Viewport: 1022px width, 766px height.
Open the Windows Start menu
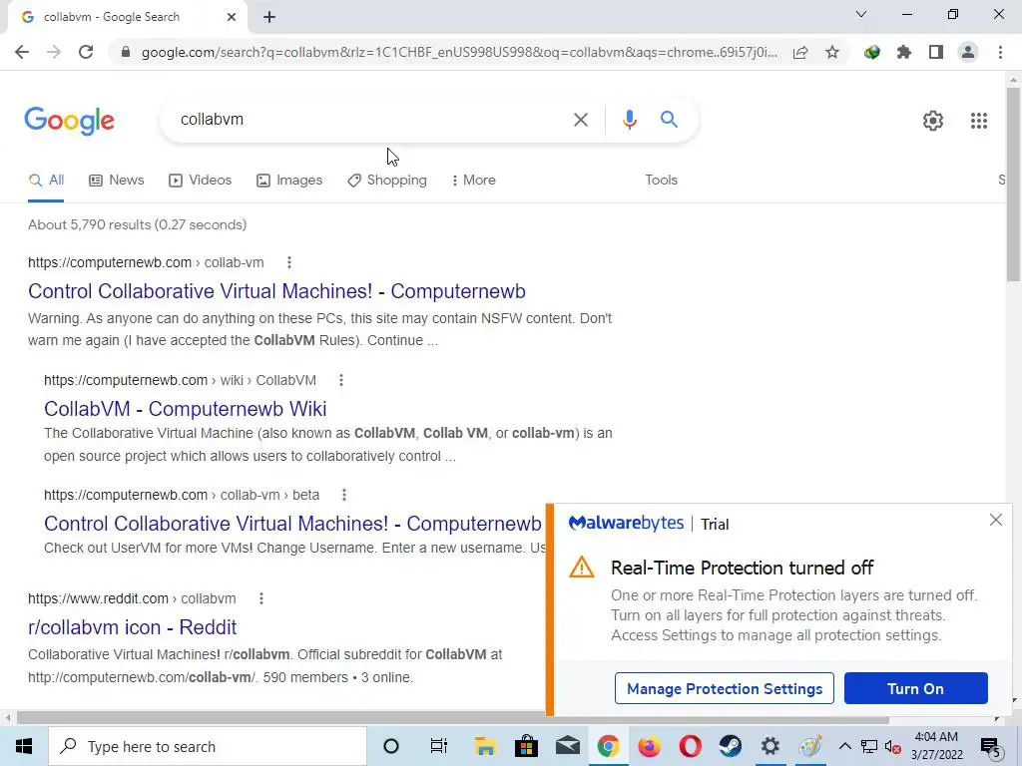[24, 746]
